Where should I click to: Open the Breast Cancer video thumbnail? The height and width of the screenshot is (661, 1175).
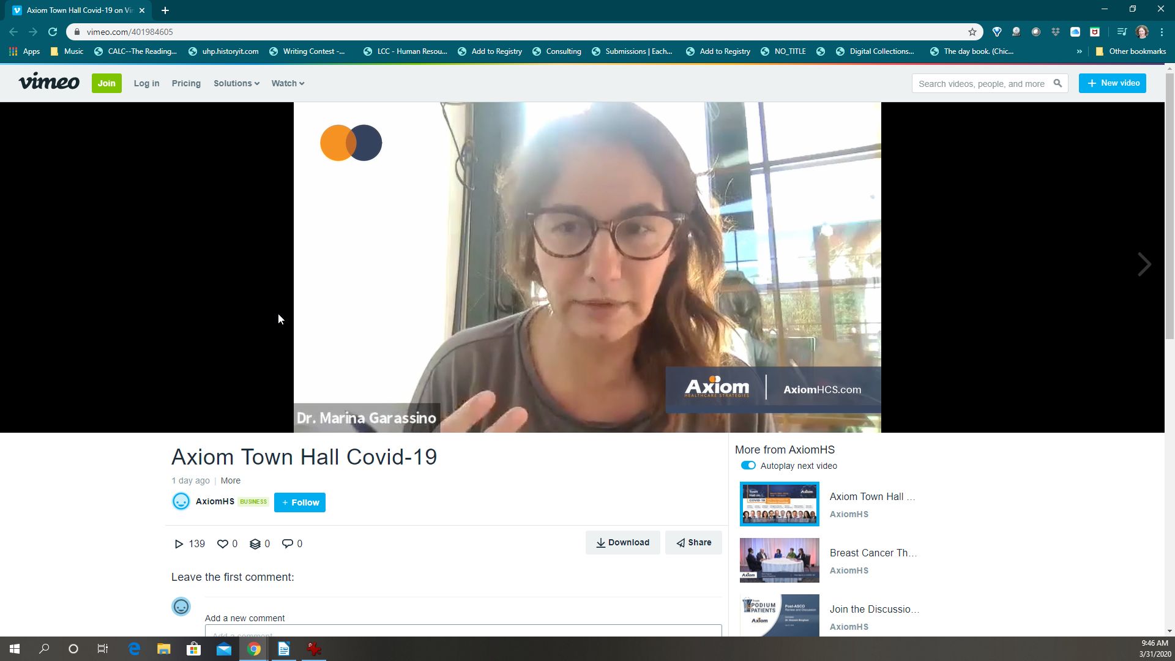pos(779,560)
